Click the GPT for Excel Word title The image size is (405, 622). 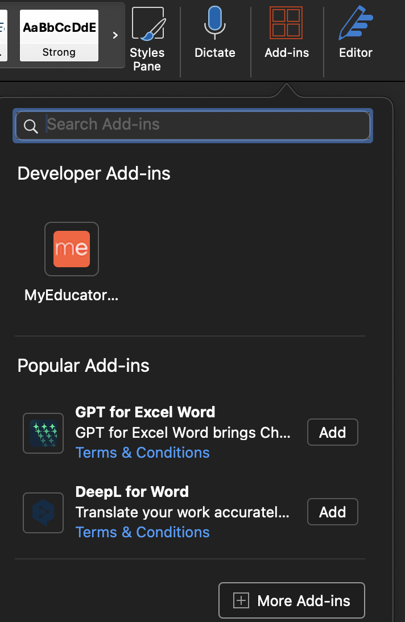tap(145, 412)
